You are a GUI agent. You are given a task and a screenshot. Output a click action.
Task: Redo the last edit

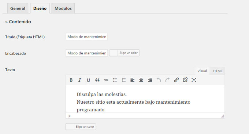tap(168, 80)
